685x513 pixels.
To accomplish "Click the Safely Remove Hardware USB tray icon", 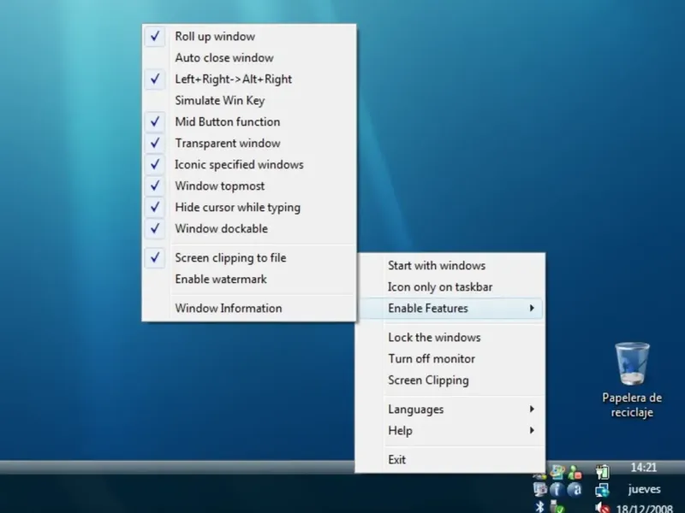I will pyautogui.click(x=557, y=507).
